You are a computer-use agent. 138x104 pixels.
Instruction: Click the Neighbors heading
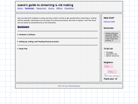(x=108, y=62)
